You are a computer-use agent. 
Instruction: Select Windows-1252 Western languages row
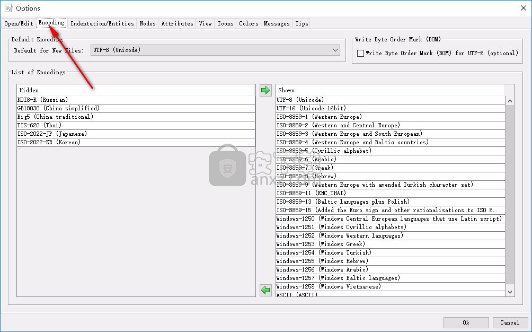point(391,235)
